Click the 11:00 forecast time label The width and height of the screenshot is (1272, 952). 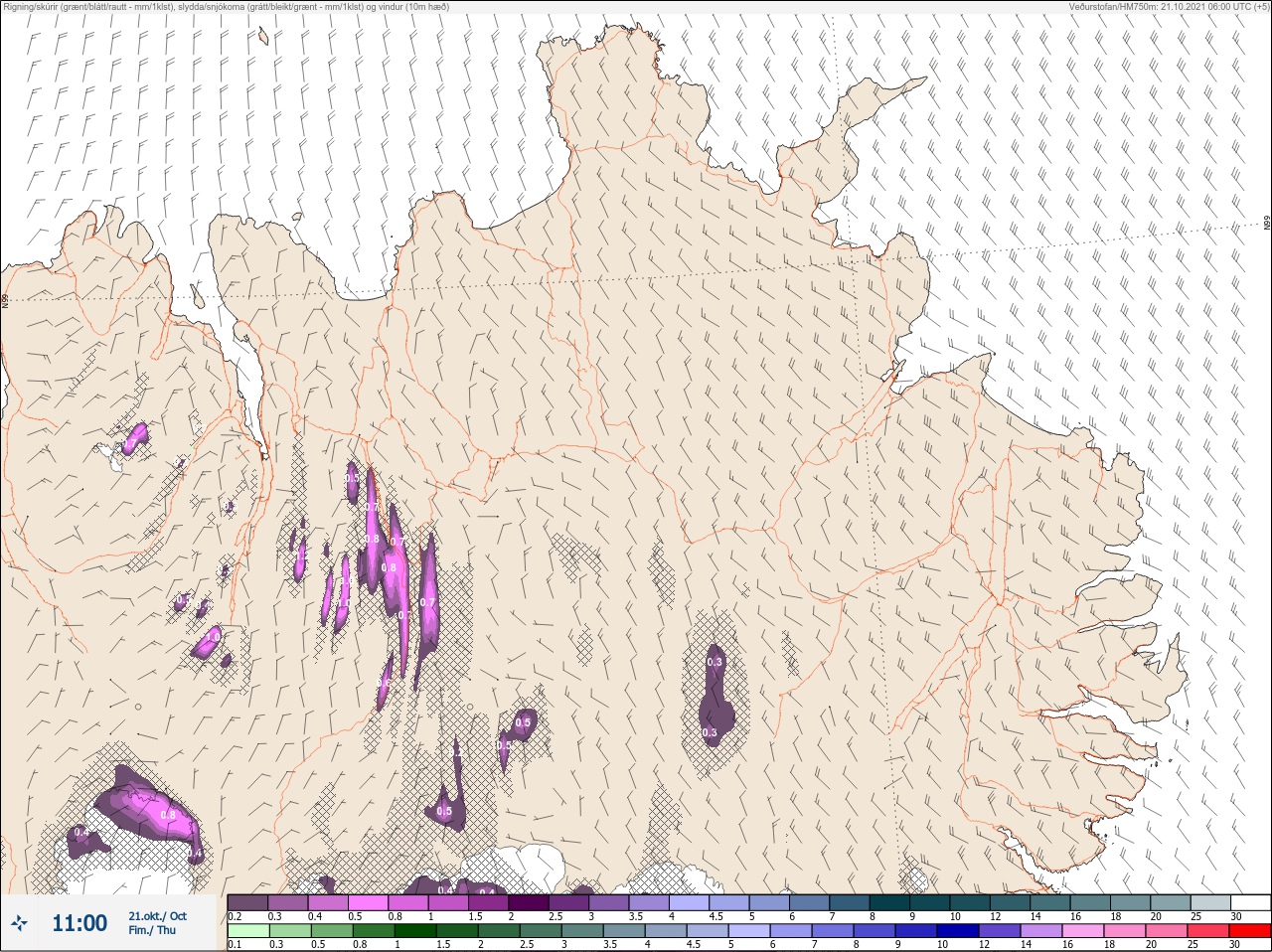[79, 923]
